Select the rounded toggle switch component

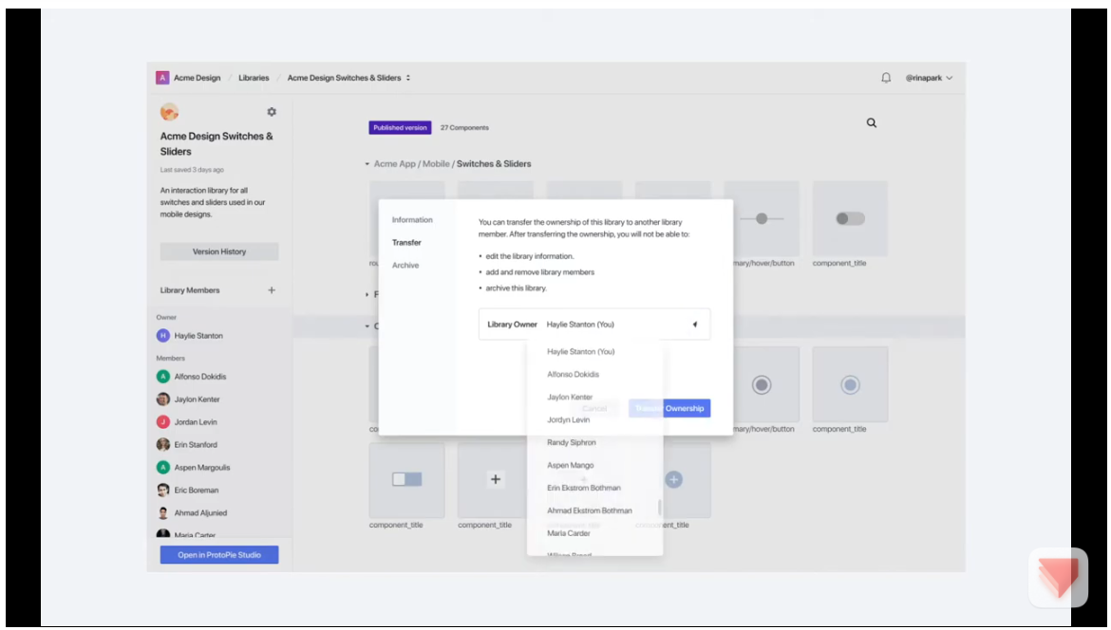tap(850, 219)
